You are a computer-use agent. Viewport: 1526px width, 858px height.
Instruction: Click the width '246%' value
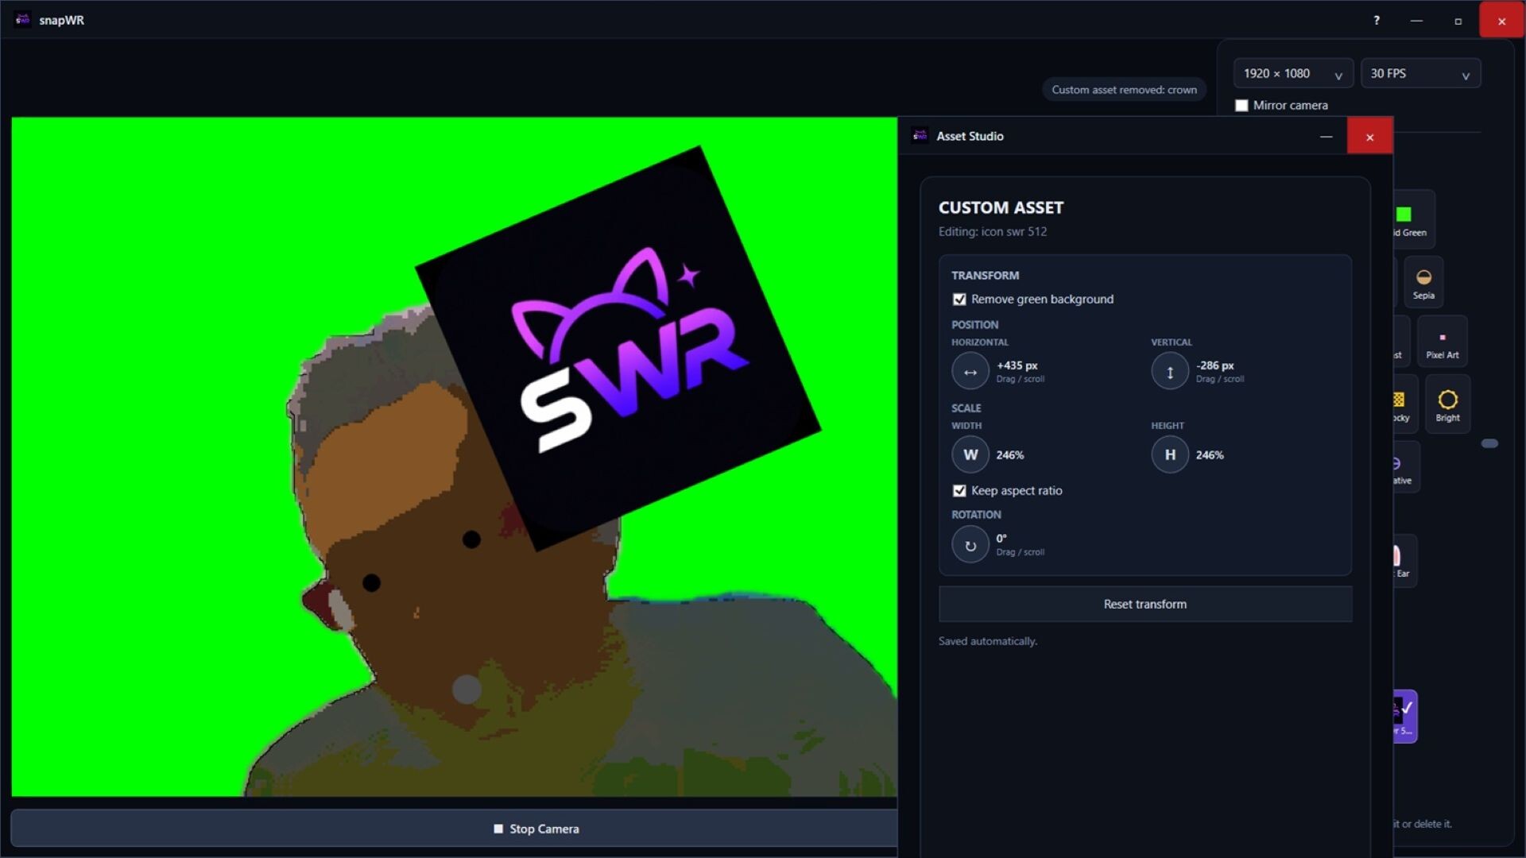click(x=1009, y=455)
